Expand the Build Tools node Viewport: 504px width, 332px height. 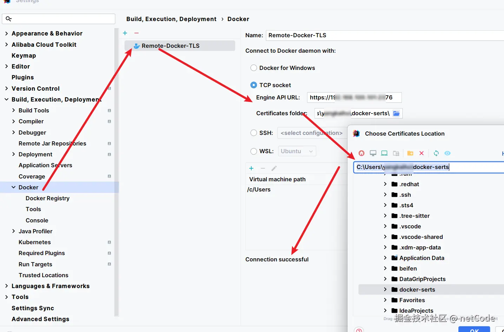point(14,110)
